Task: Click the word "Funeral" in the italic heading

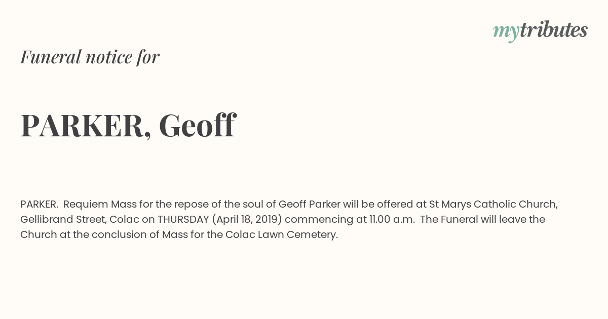Action: tap(51, 57)
